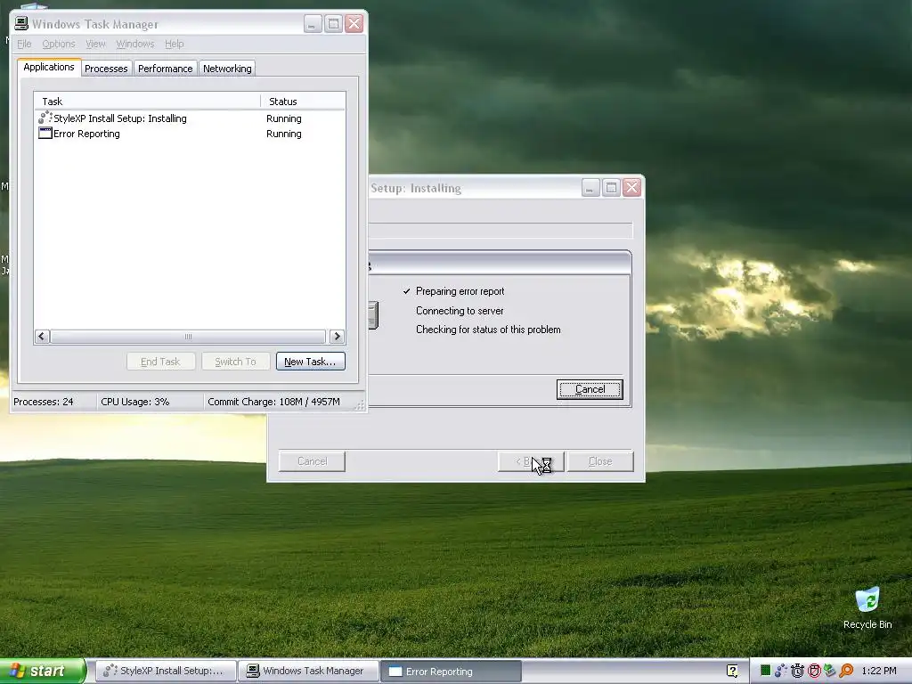Viewport: 912px width, 684px height.
Task: Switch to the Performance tab
Action: [165, 68]
